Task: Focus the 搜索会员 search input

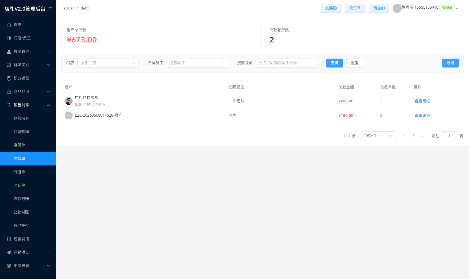Action: click(x=287, y=63)
